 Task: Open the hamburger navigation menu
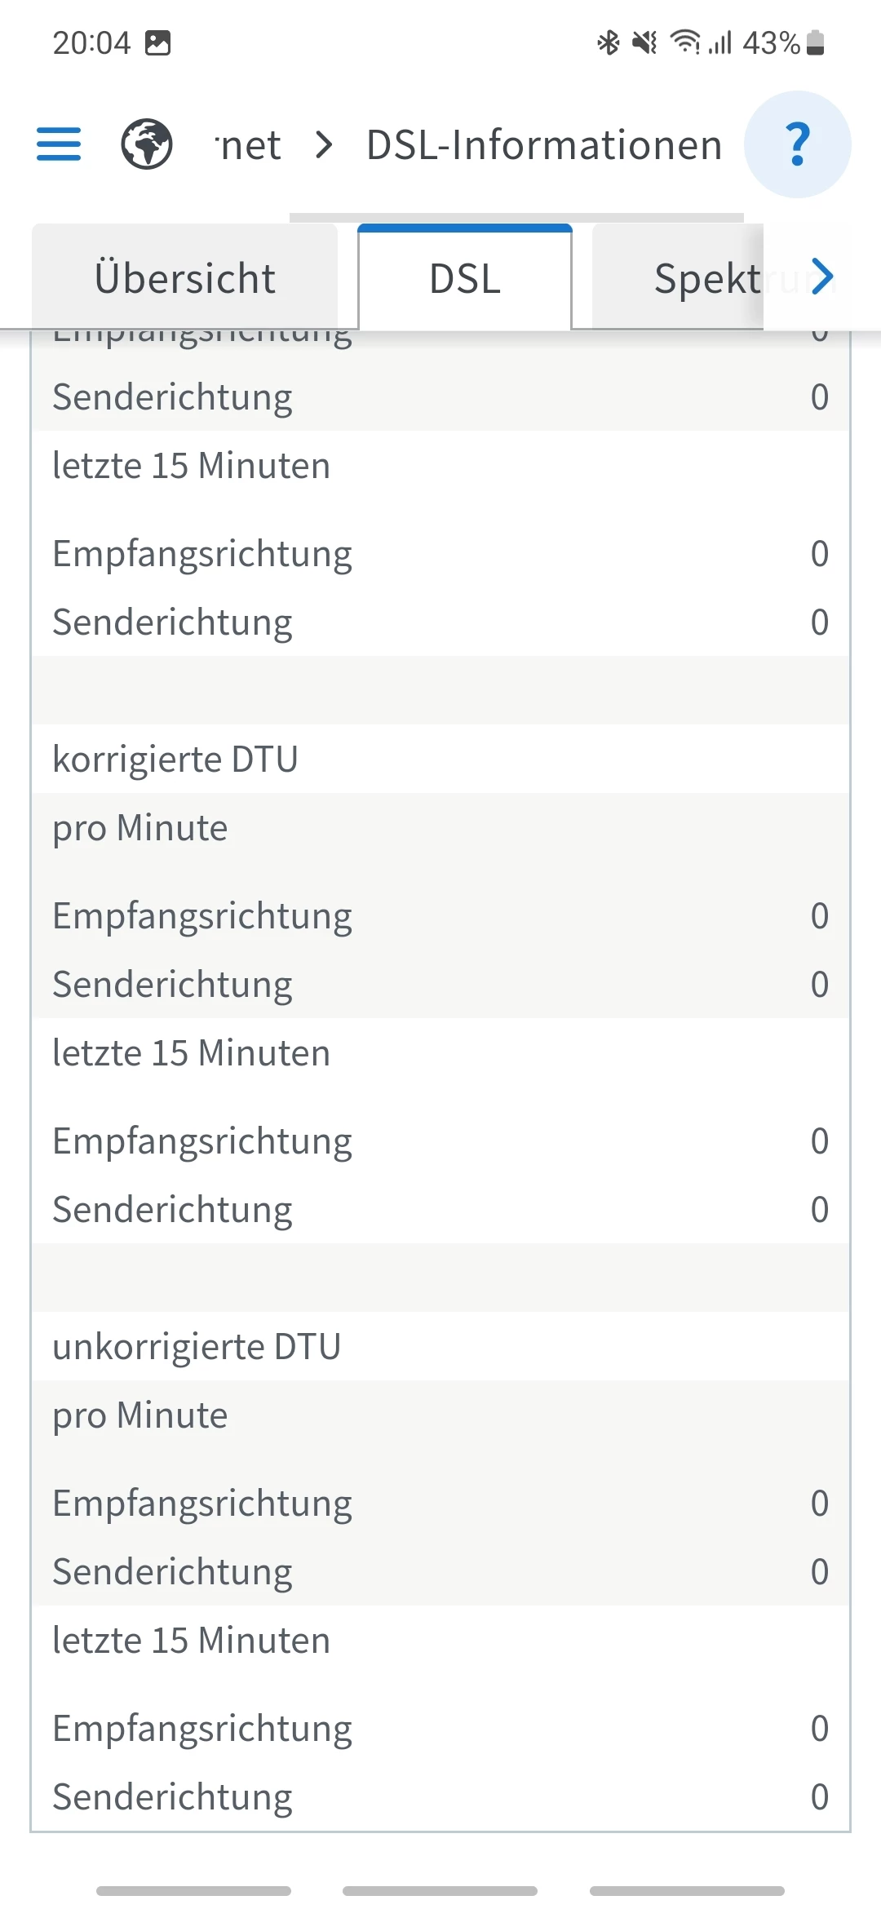[x=59, y=144]
